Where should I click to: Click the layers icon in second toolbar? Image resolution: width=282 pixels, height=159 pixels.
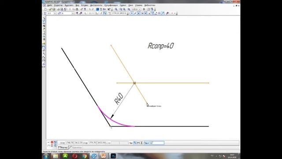coord(59,13)
